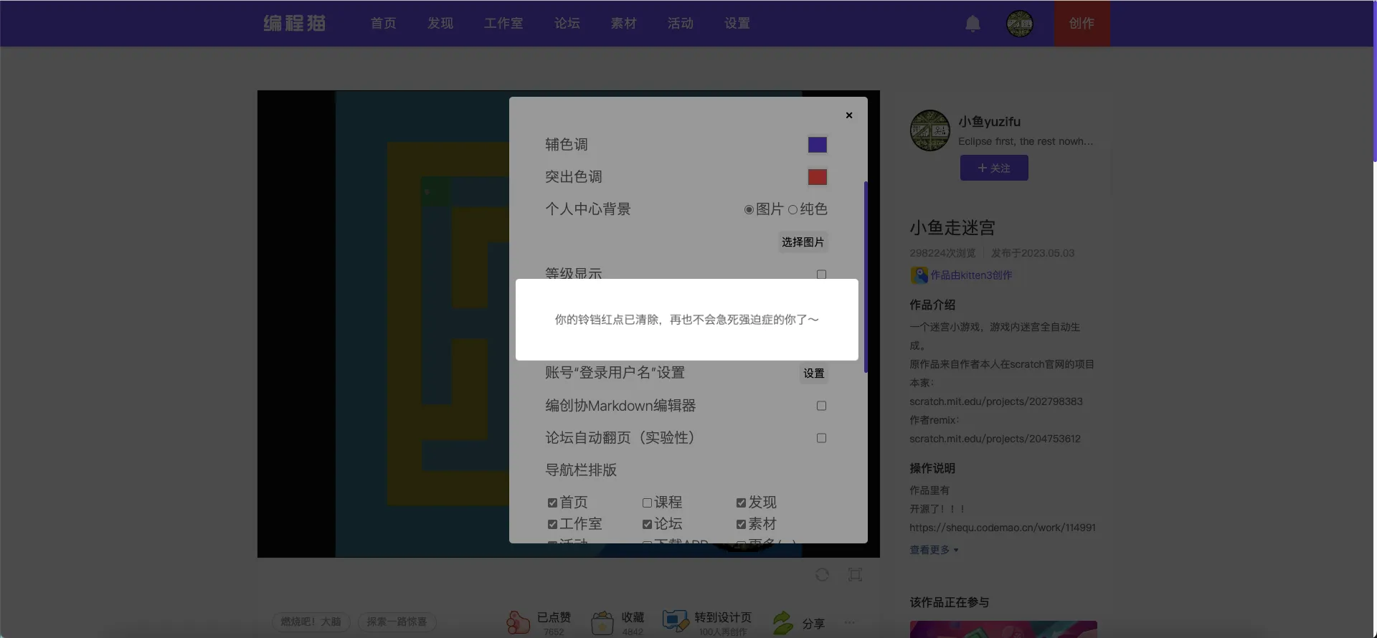This screenshot has height=638, width=1377.
Task: Click 设置 button for login username
Action: tap(813, 373)
